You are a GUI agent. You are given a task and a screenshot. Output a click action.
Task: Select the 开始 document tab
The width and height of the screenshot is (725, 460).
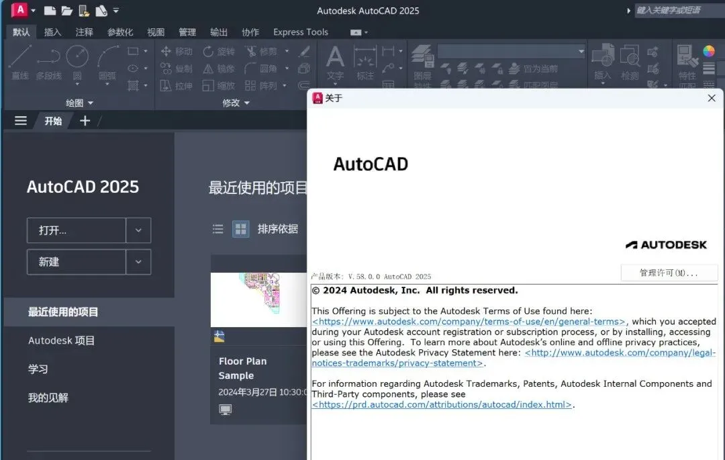tap(53, 121)
